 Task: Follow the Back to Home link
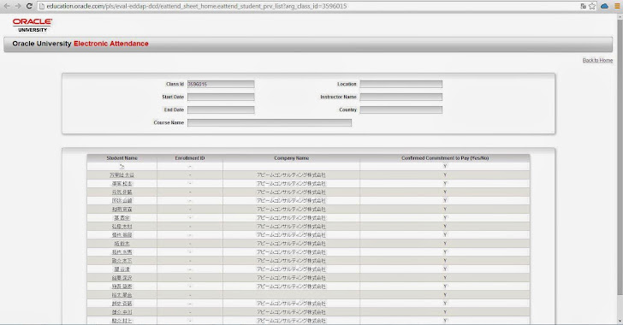click(597, 61)
